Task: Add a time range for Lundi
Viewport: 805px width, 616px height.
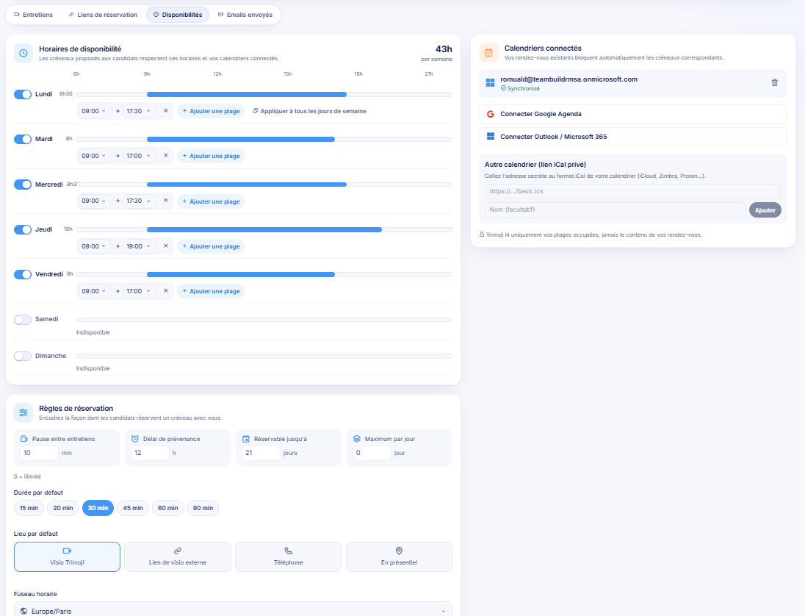Action: (x=211, y=111)
